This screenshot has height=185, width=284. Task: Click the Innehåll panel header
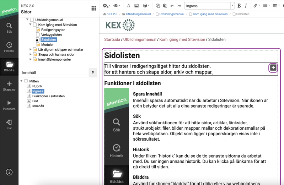click(x=29, y=72)
